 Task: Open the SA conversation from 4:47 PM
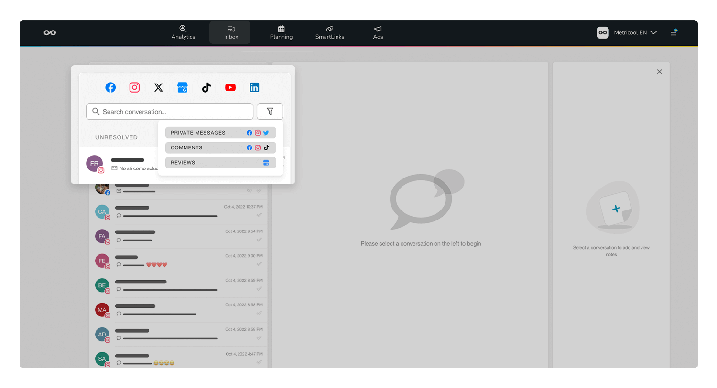(179, 359)
